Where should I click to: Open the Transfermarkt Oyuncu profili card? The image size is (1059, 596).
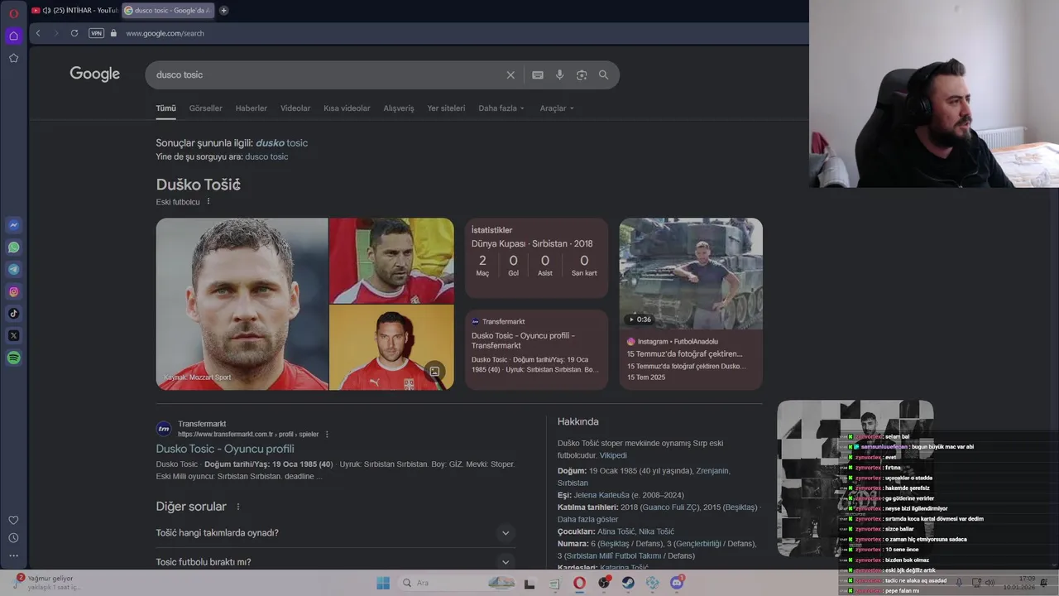click(536, 349)
